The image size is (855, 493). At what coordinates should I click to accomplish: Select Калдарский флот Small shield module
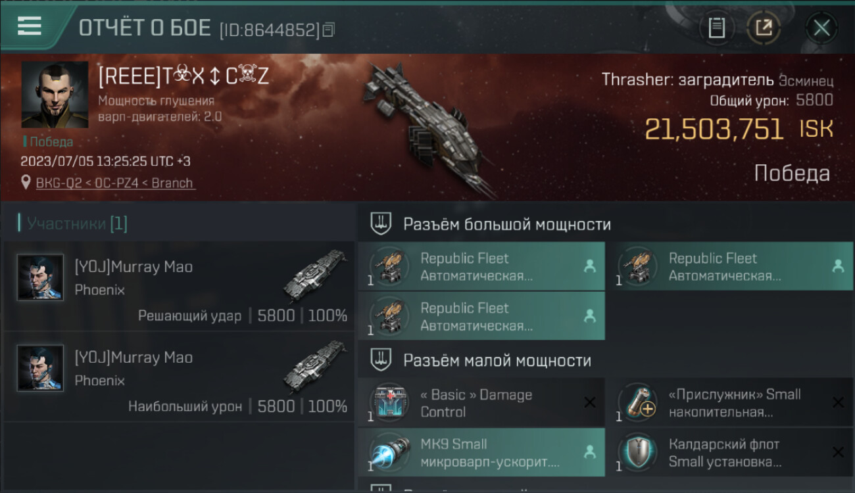(730, 452)
